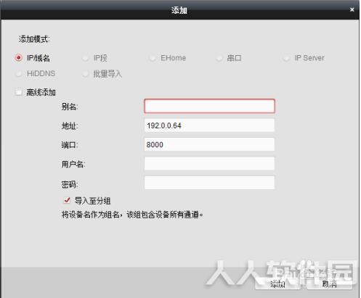The image size is (361, 298).
Task: Pick the 串口 adding mode
Action: tap(219, 58)
